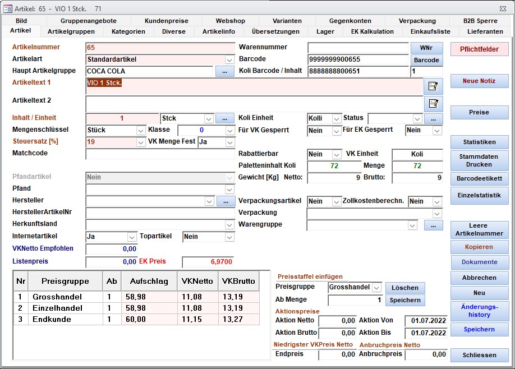
Task: Open the Für VK Gesperrt dropdown
Action: pos(337,131)
